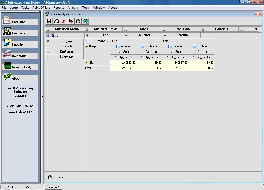This screenshot has height=190, width=264.
Task: Click GP Margin header under Total
Action: click(x=201, y=46)
